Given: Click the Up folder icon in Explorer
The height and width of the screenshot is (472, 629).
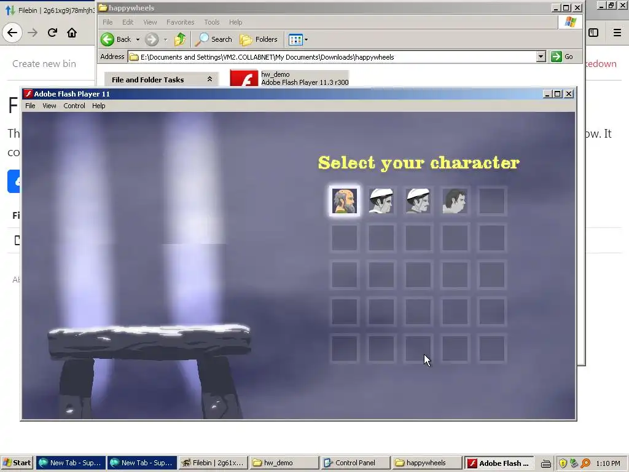Looking at the screenshot, I should click(x=180, y=39).
